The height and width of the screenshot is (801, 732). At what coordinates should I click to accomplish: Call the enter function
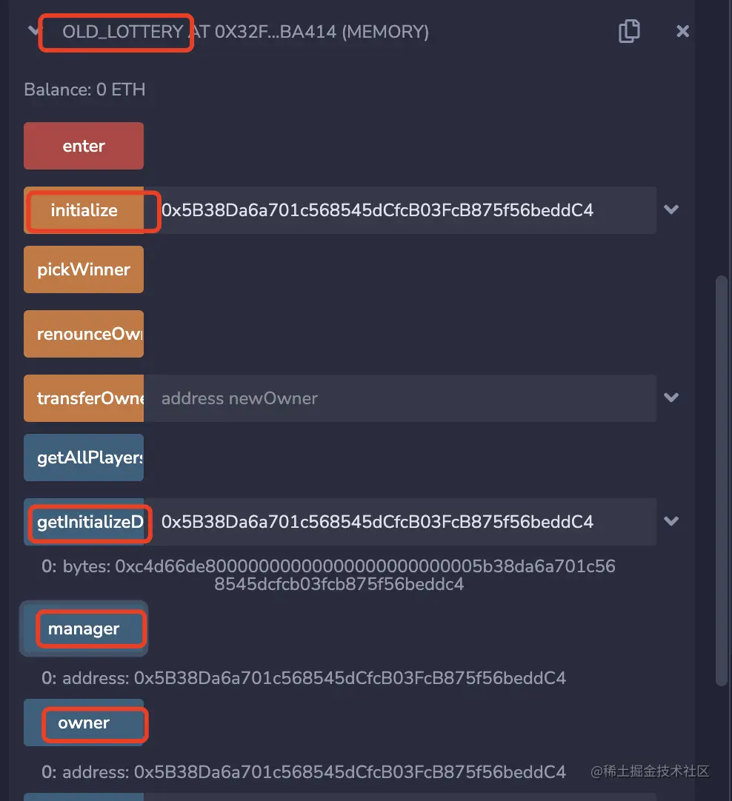click(83, 146)
